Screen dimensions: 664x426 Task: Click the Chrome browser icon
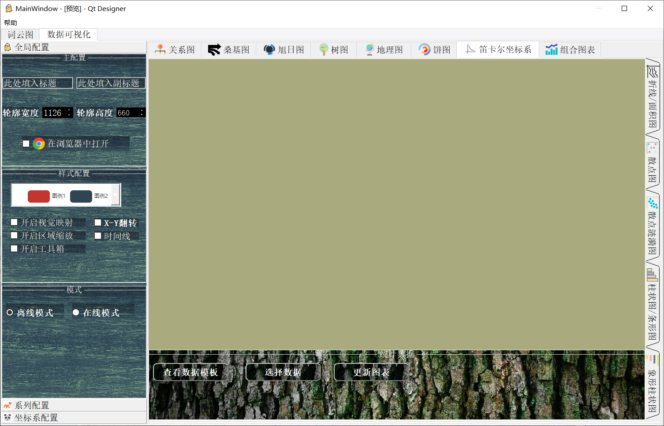39,144
